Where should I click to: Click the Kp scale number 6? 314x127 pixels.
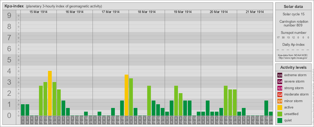(x=9, y=49)
